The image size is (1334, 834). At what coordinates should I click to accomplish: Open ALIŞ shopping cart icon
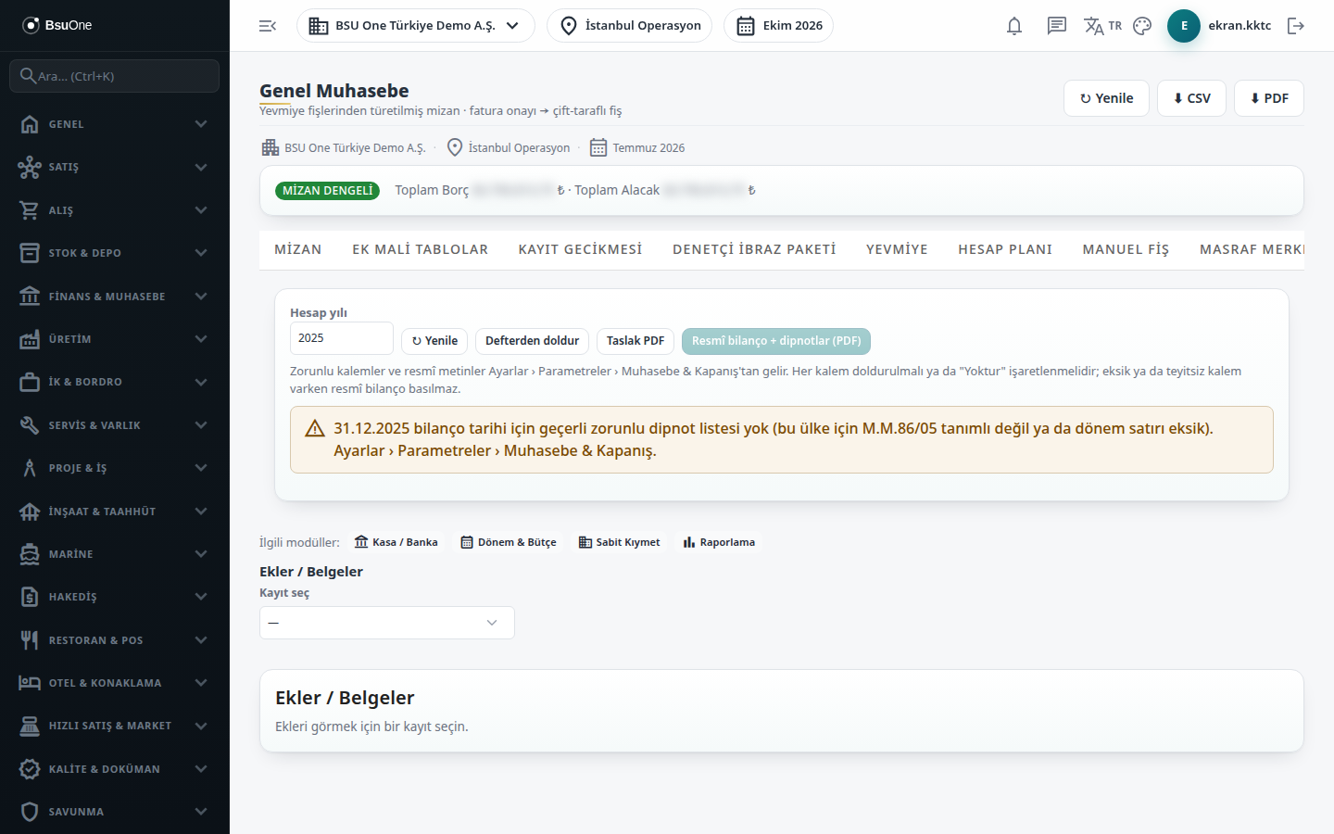30,210
